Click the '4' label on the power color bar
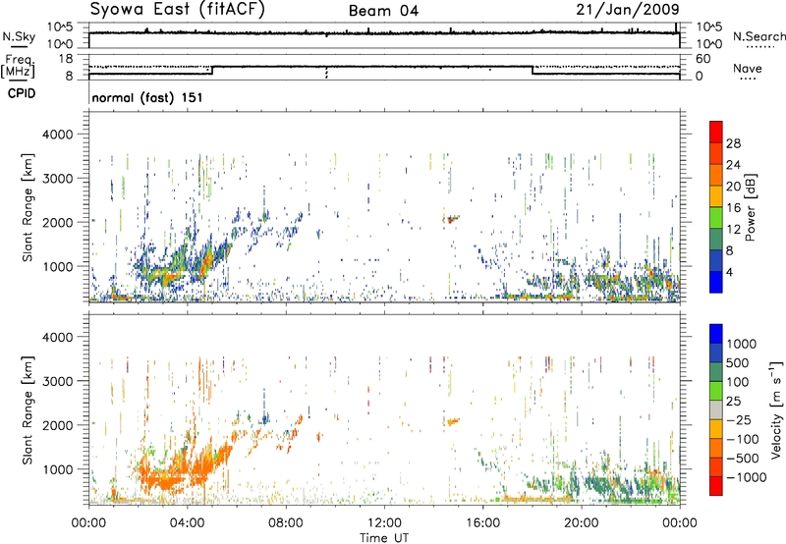Viewport: 786px width, 544px height. (730, 273)
